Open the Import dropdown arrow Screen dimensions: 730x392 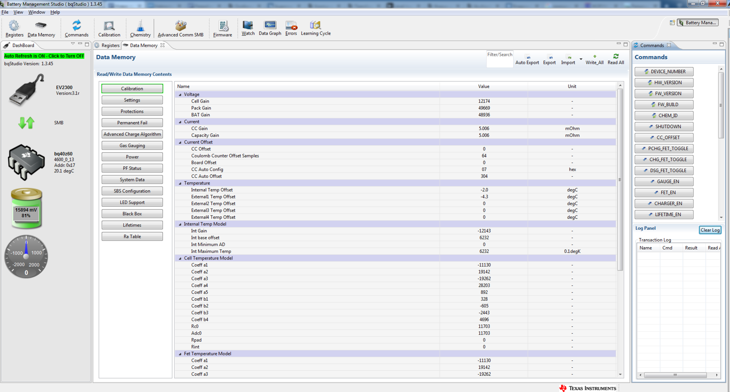click(x=581, y=59)
